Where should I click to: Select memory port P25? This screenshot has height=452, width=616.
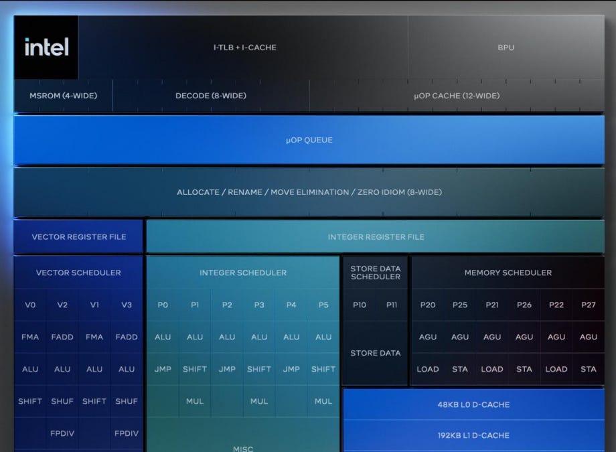click(x=460, y=305)
